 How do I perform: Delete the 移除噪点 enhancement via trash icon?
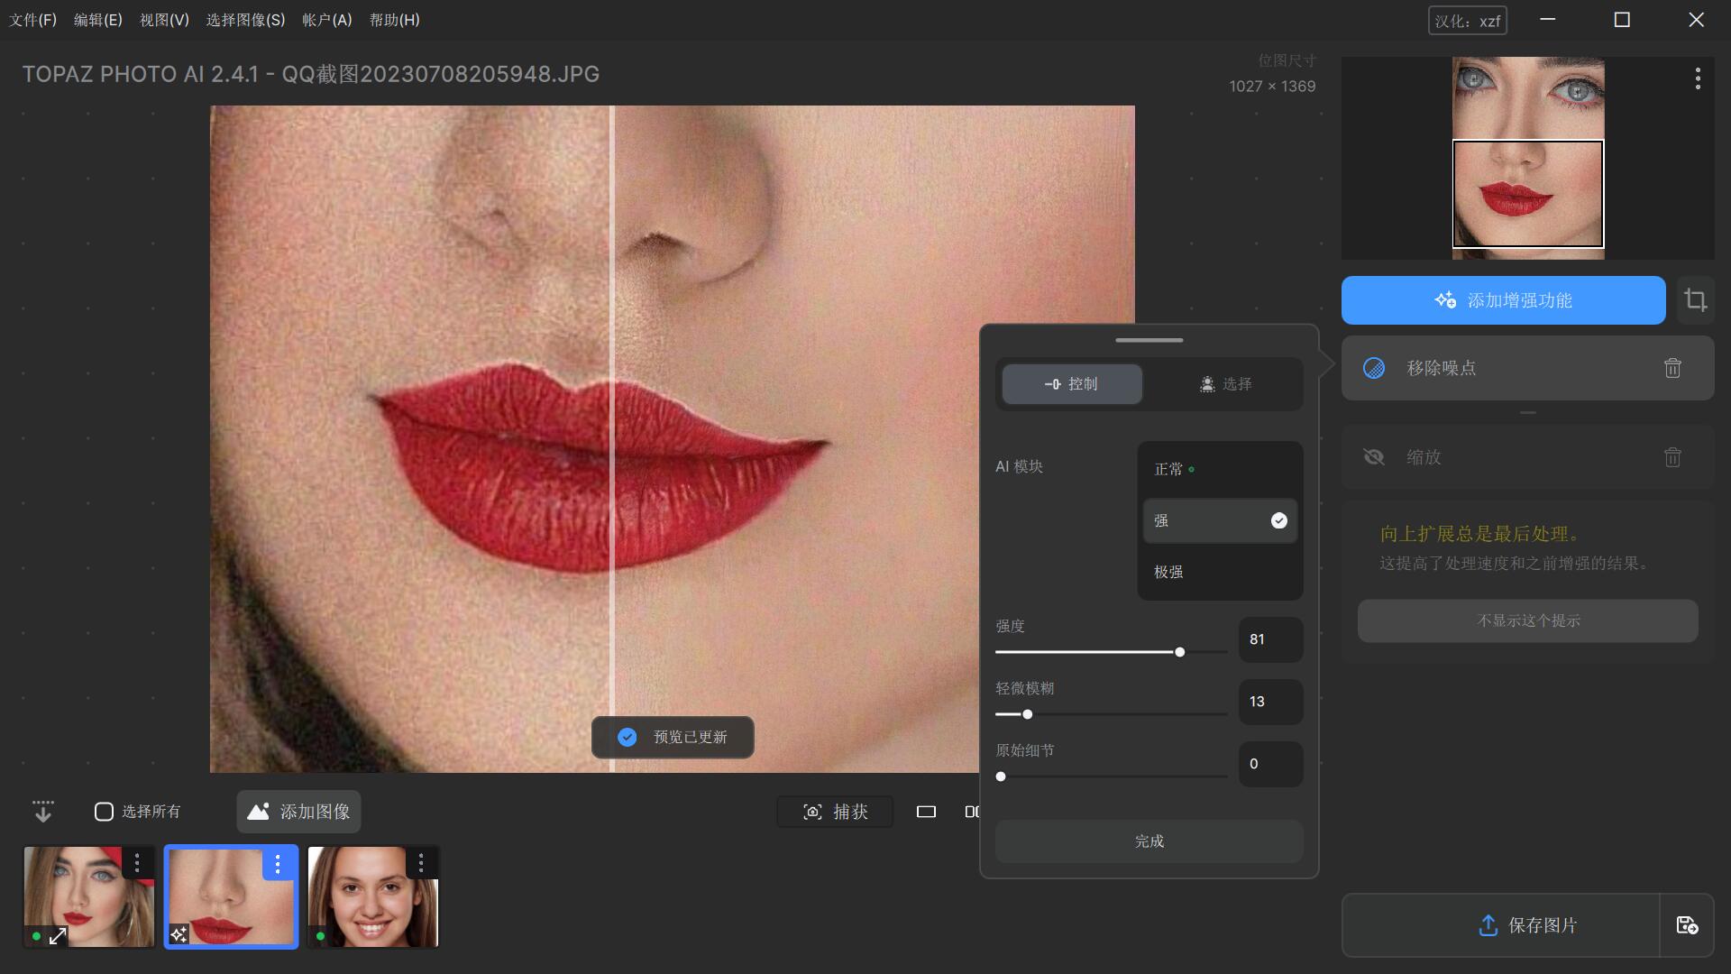[1672, 368]
